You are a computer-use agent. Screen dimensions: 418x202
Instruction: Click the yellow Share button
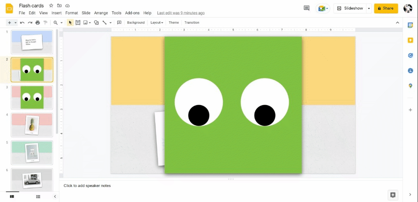click(386, 8)
